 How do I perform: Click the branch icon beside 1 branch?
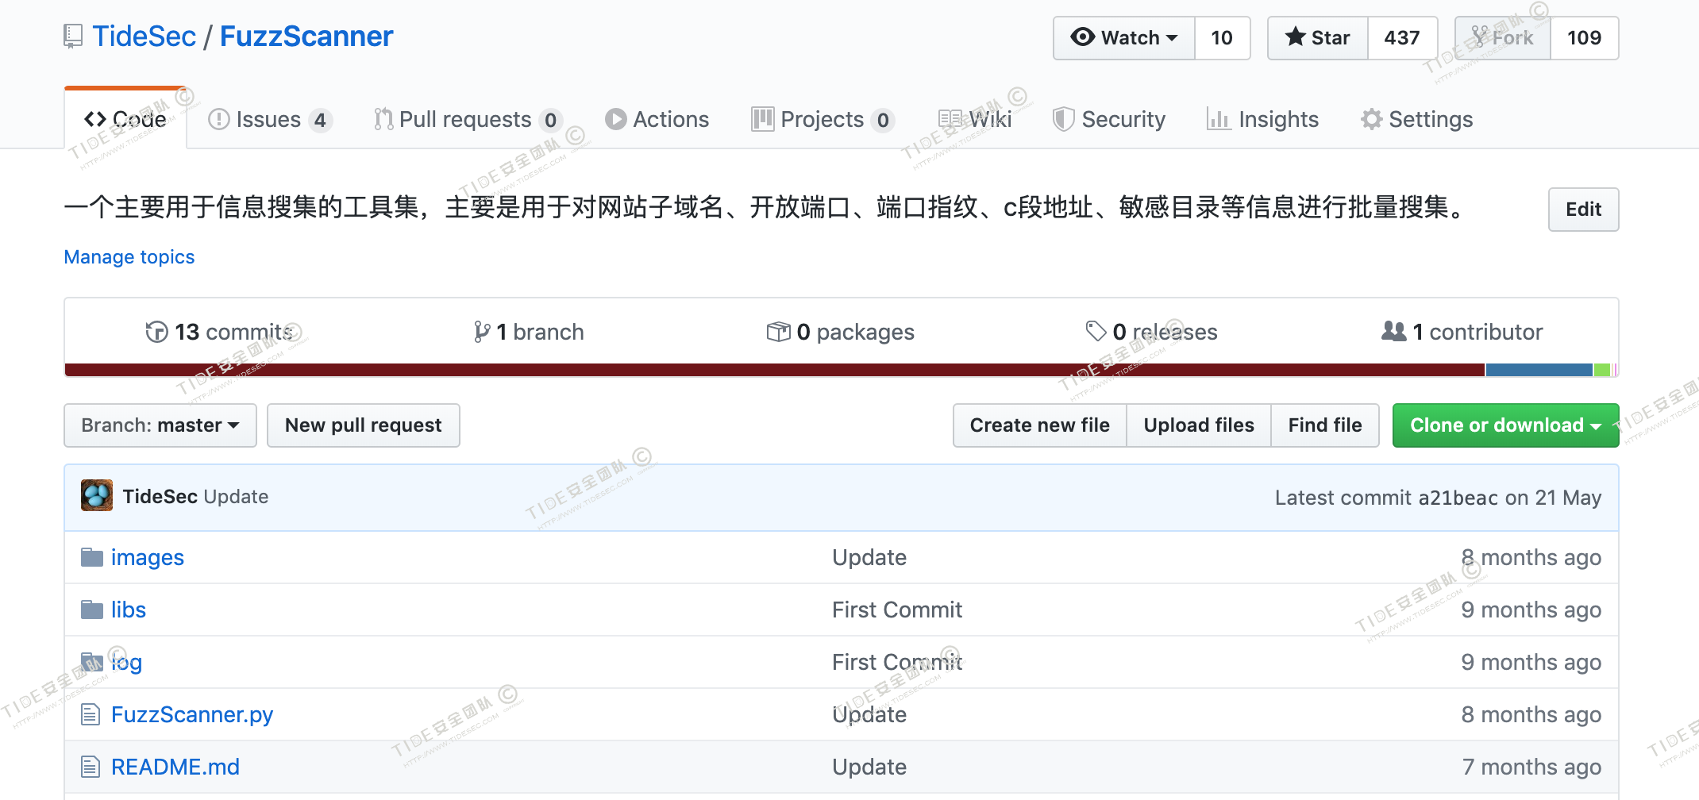[x=481, y=332]
